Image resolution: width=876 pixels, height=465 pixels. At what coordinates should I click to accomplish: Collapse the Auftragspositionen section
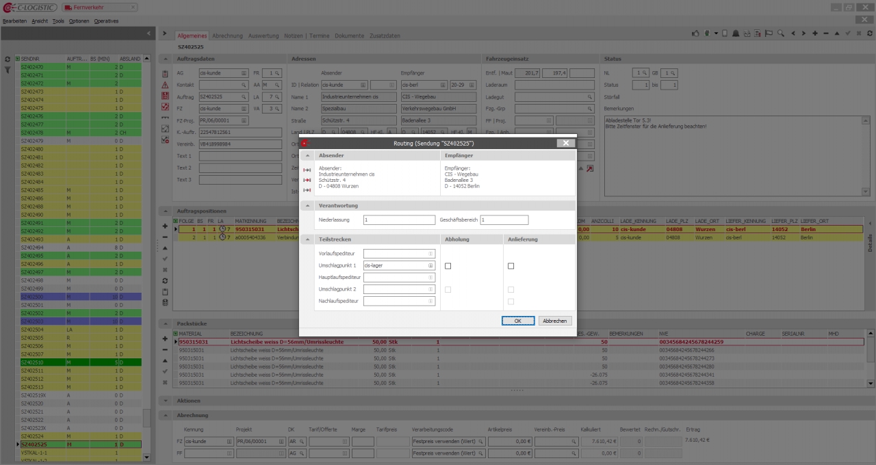(166, 211)
